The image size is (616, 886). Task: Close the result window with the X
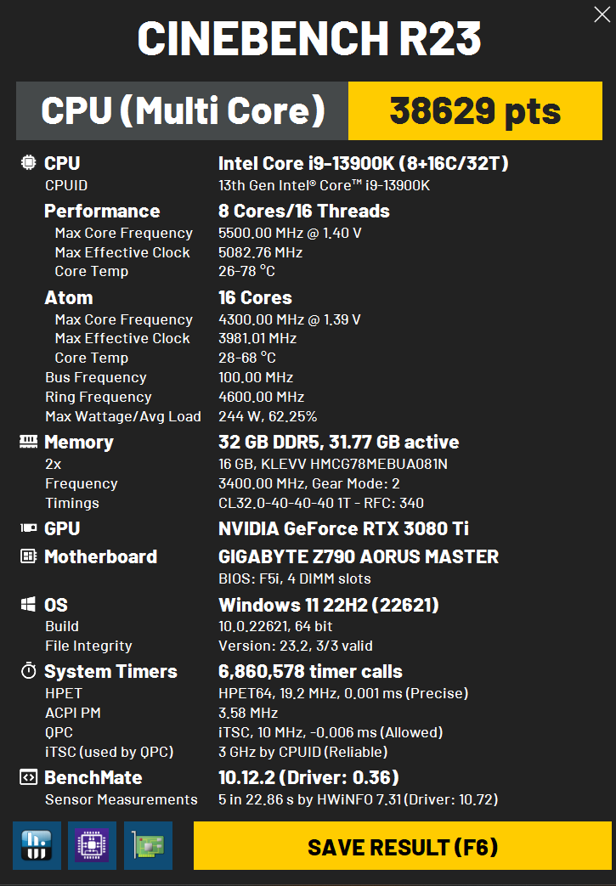pyautogui.click(x=602, y=14)
